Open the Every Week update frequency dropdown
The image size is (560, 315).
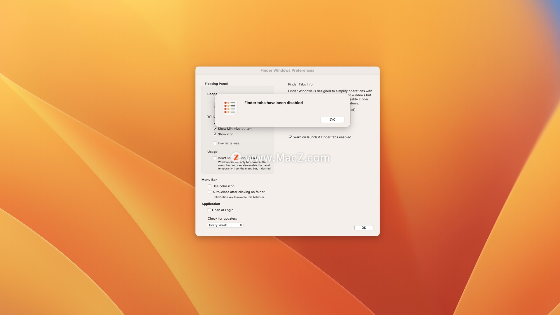tap(225, 225)
